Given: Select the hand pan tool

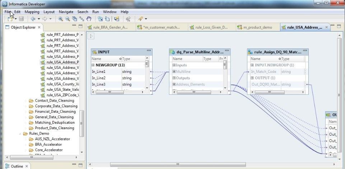Looking at the screenshot, I should coord(89,19).
